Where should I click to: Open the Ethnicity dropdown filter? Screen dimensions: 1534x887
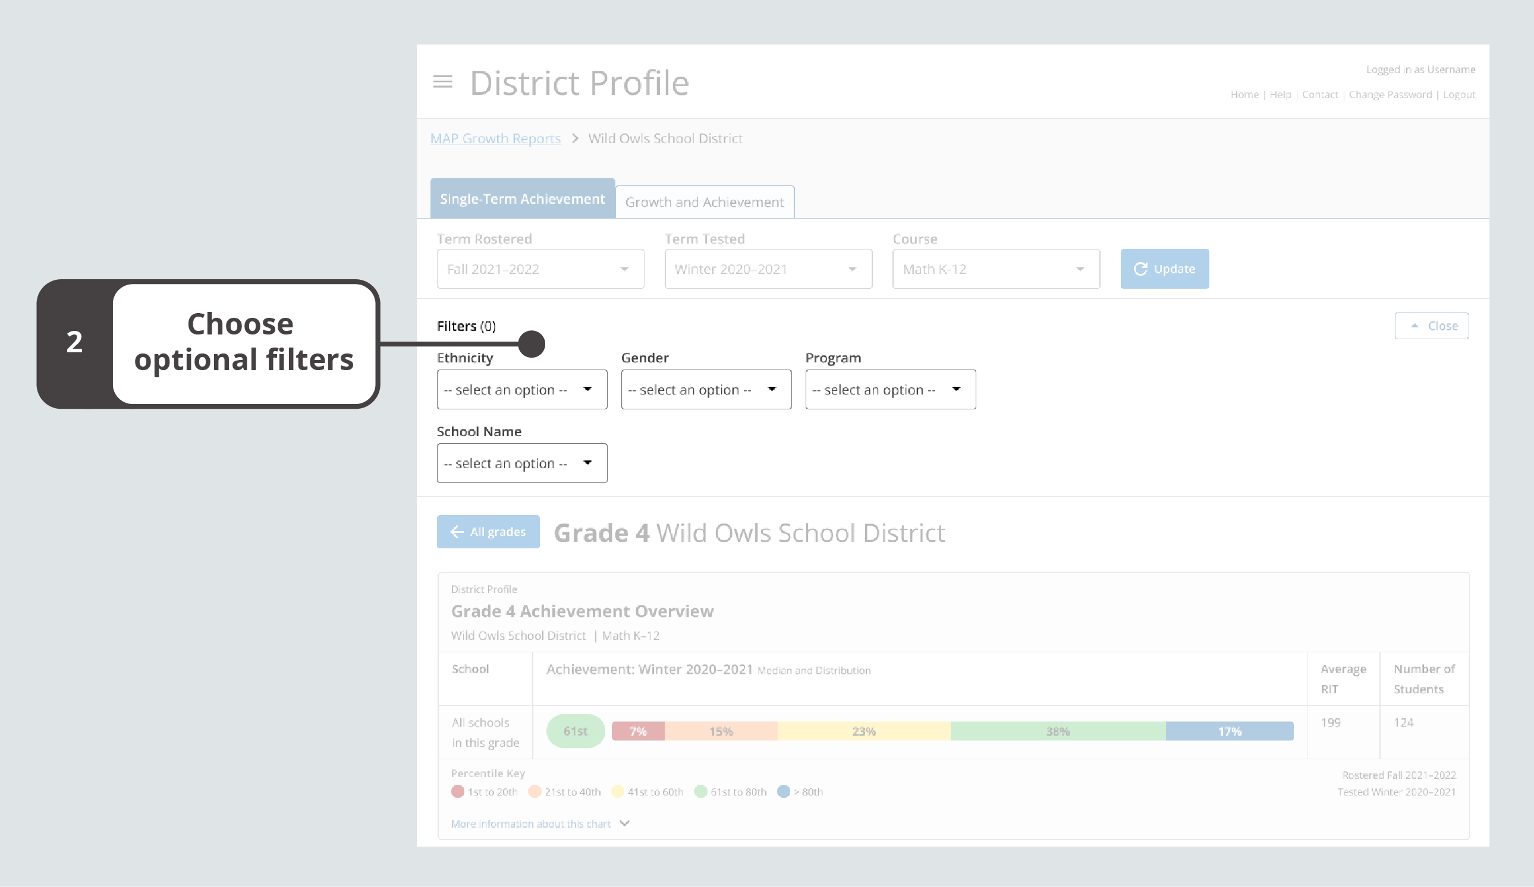(x=521, y=389)
